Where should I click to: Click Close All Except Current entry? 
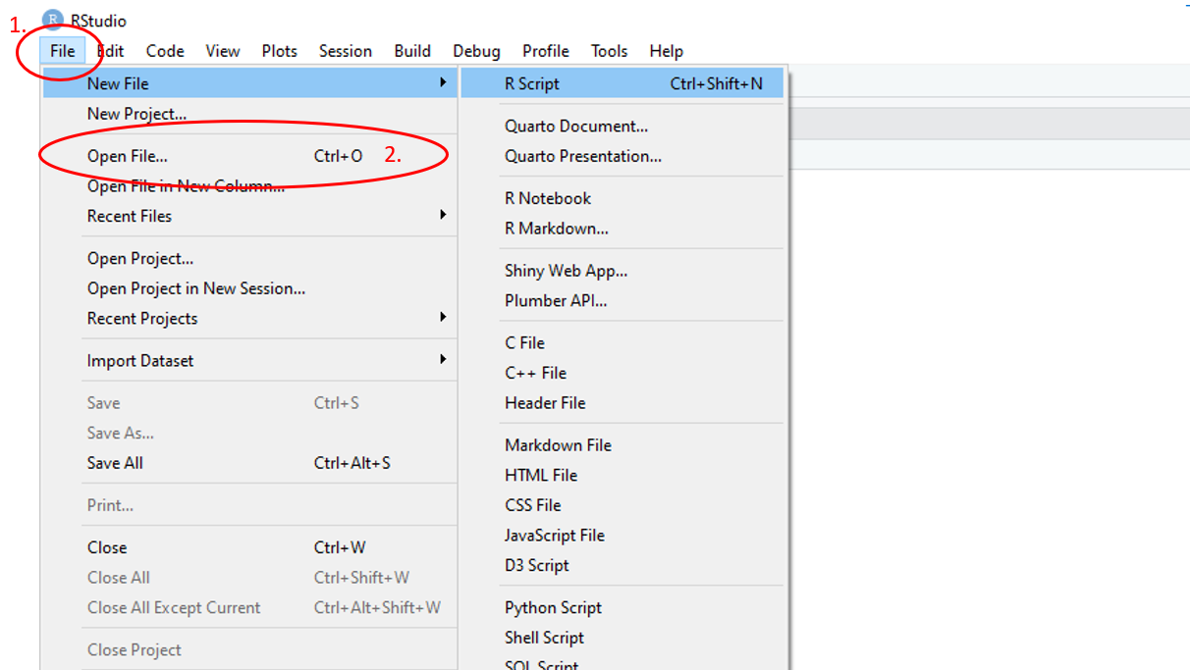[249, 608]
